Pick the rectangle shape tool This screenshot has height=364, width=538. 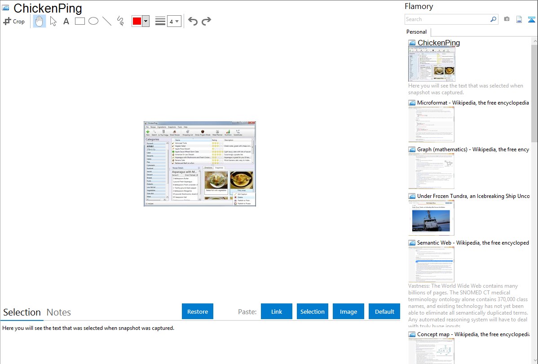(80, 21)
